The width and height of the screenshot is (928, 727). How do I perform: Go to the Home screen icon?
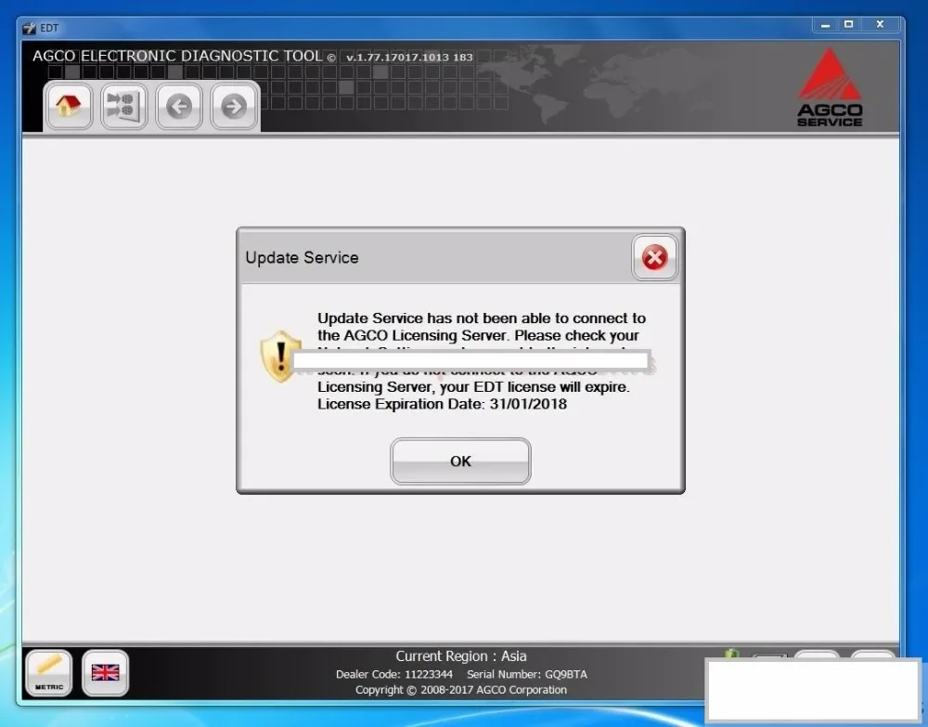pos(69,106)
